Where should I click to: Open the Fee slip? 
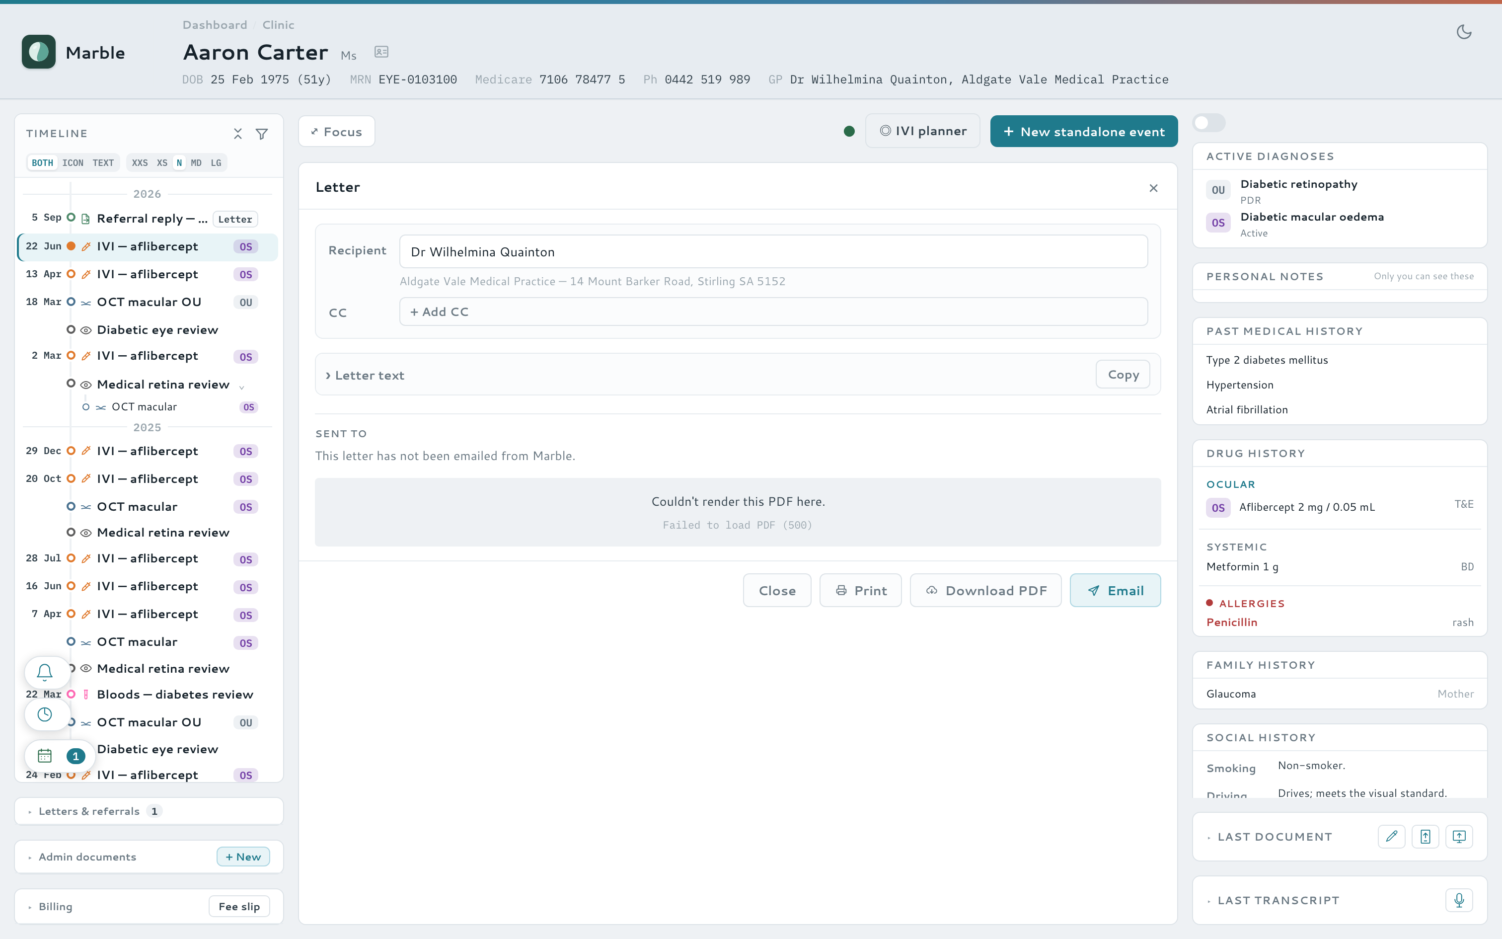[239, 907]
